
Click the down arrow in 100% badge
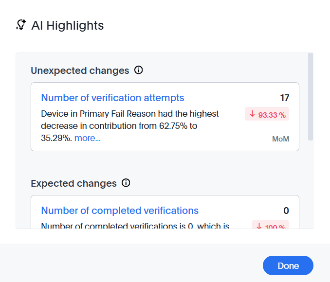click(259, 226)
